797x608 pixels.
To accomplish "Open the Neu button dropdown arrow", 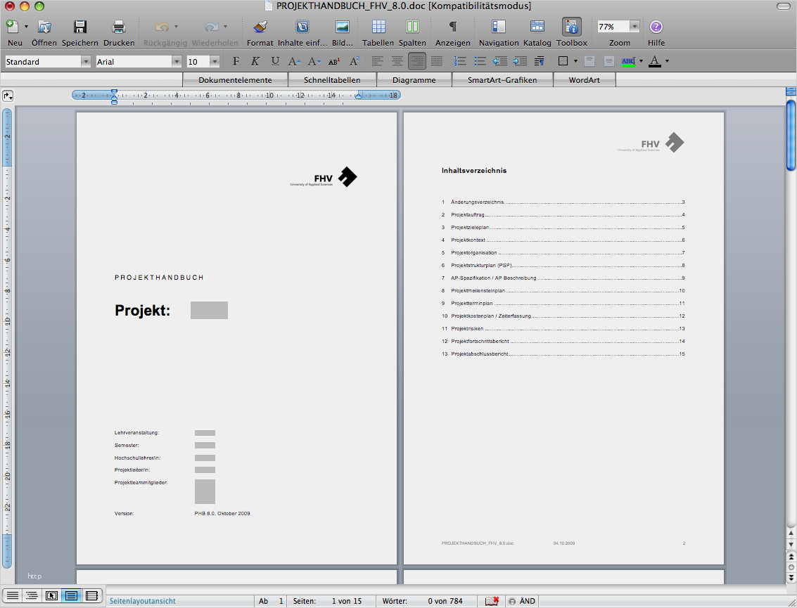I will (x=27, y=27).
